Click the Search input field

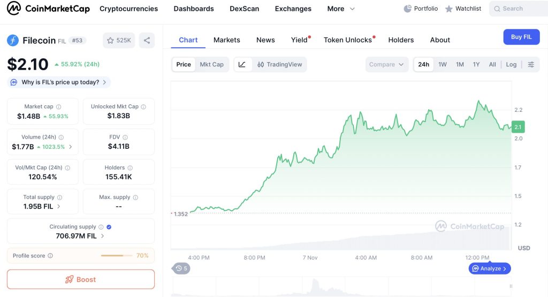(518, 9)
